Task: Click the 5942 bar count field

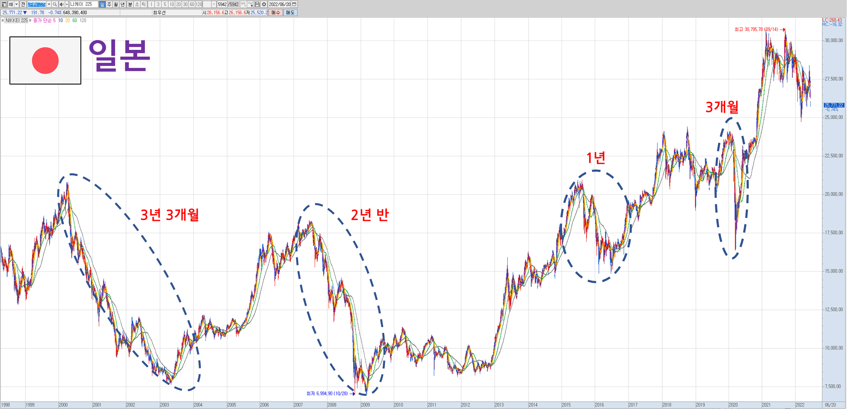Action: [x=222, y=4]
